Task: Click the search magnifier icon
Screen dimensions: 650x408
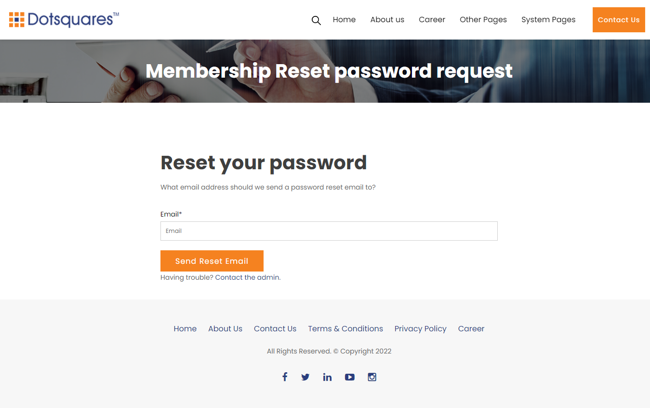Action: tap(316, 20)
